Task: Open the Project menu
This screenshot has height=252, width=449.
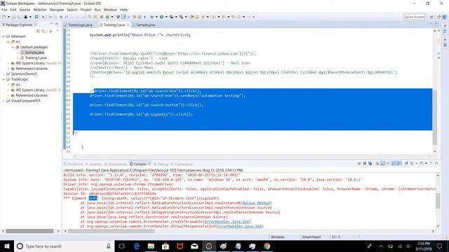Action: [x=86, y=10]
